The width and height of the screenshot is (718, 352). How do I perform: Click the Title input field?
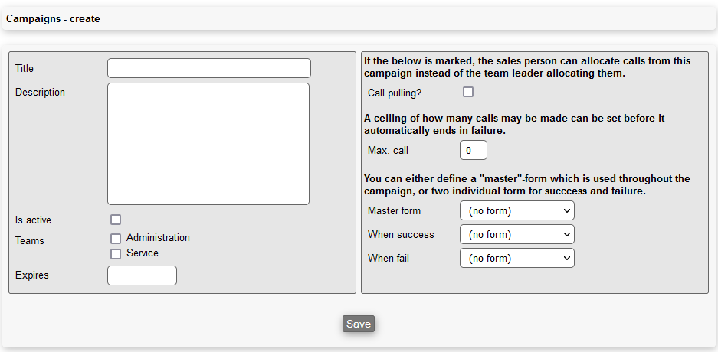click(208, 68)
